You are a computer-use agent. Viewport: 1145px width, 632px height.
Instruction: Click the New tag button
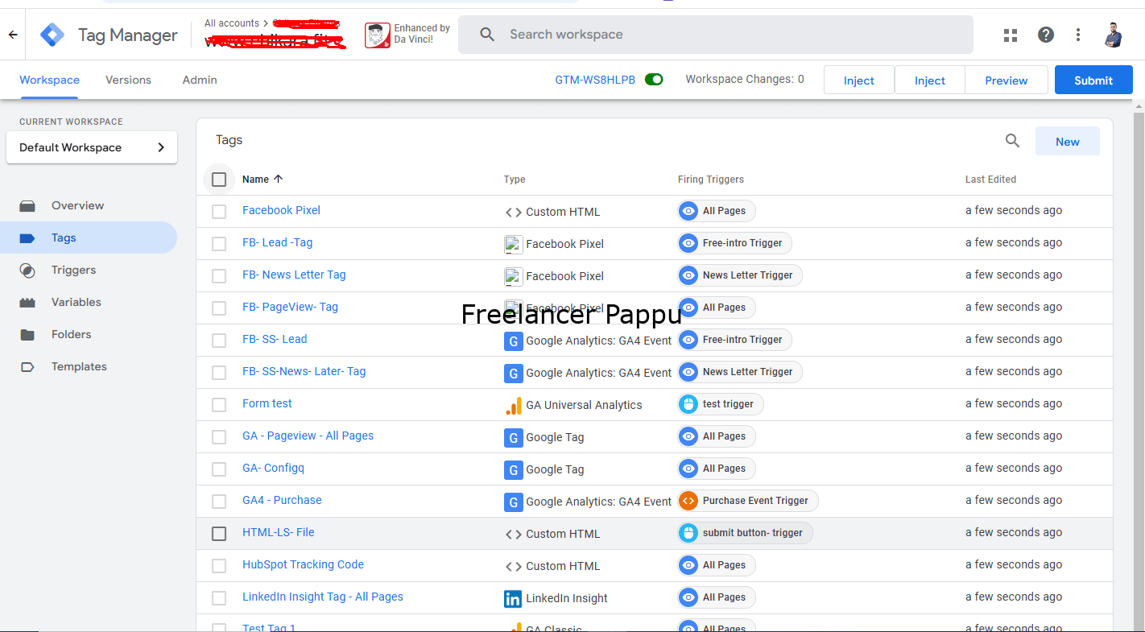pyautogui.click(x=1068, y=142)
